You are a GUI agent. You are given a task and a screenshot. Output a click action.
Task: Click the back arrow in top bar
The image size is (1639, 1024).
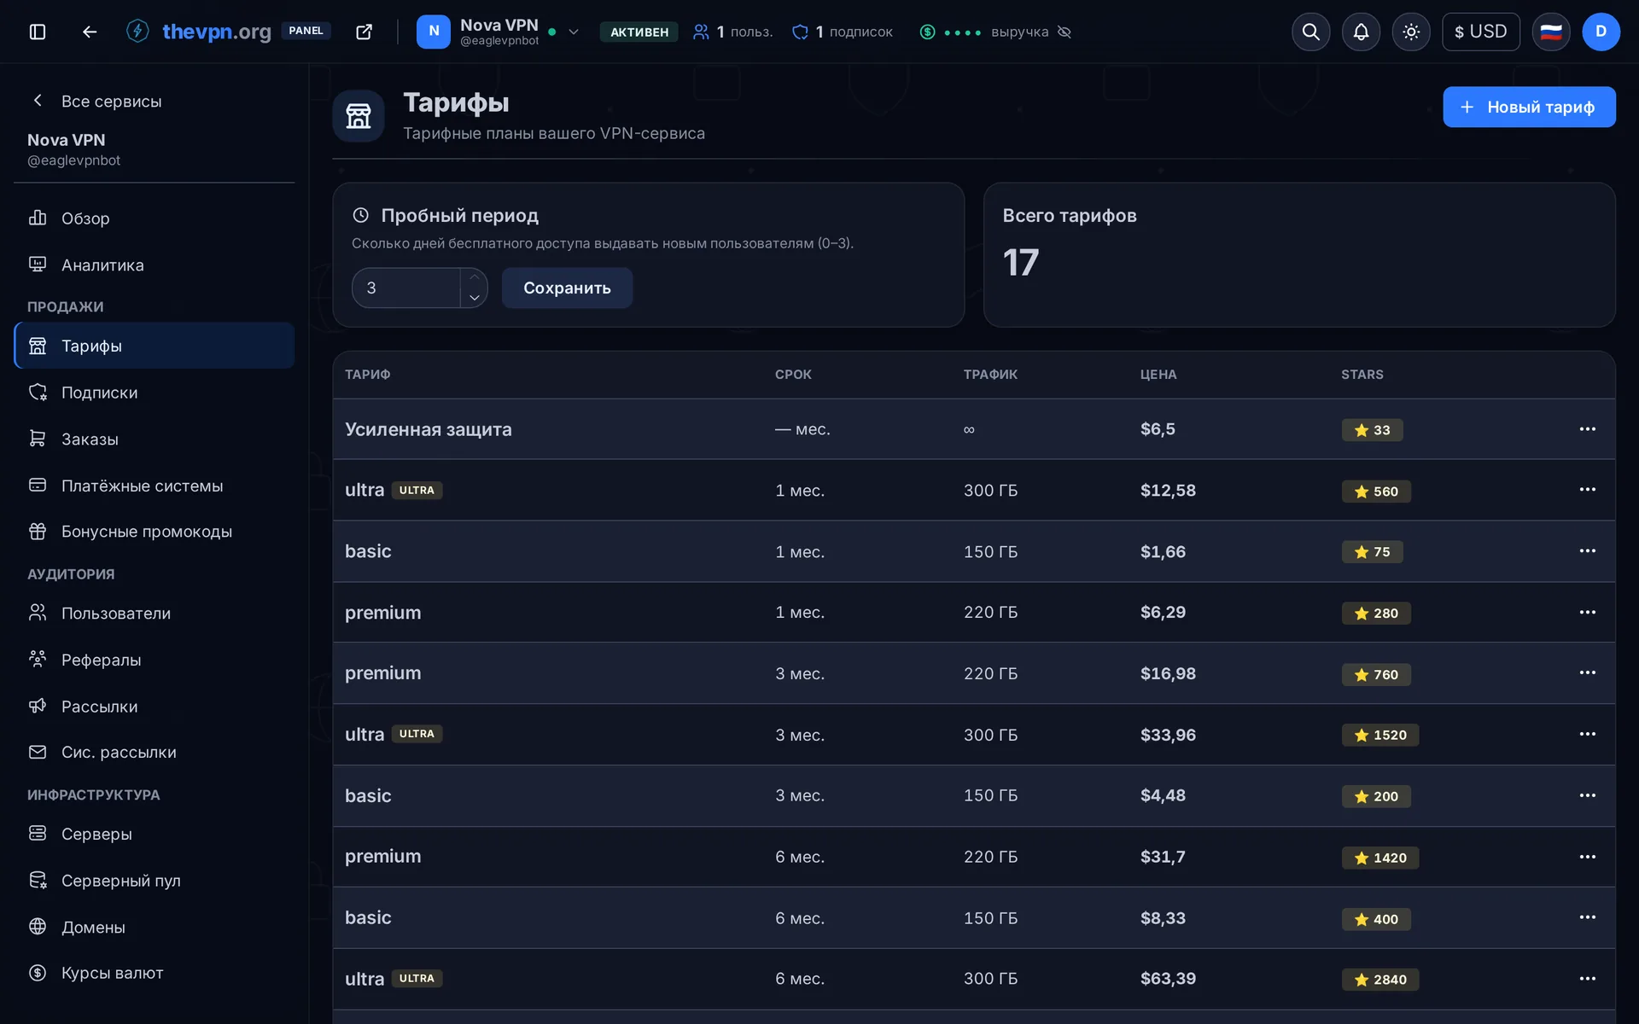tap(90, 32)
